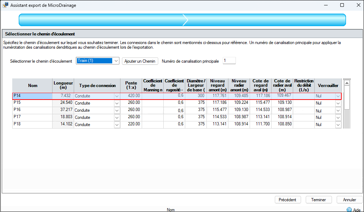Image resolution: width=364 pixels, height=212 pixels.
Task: Click the Ajouter un Chemin button
Action: coord(140,61)
